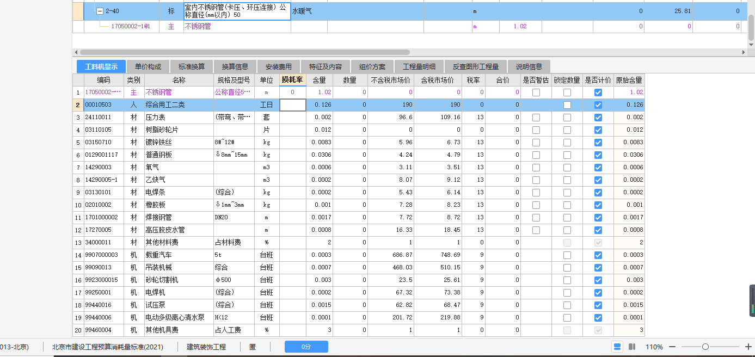Enable 是否暂估 for 综合用工二类 row
This screenshot has height=357, width=755.
[x=536, y=104]
